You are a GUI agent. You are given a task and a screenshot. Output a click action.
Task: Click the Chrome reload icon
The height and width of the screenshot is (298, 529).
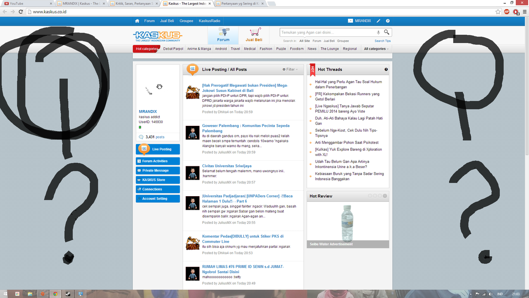pyautogui.click(x=21, y=12)
